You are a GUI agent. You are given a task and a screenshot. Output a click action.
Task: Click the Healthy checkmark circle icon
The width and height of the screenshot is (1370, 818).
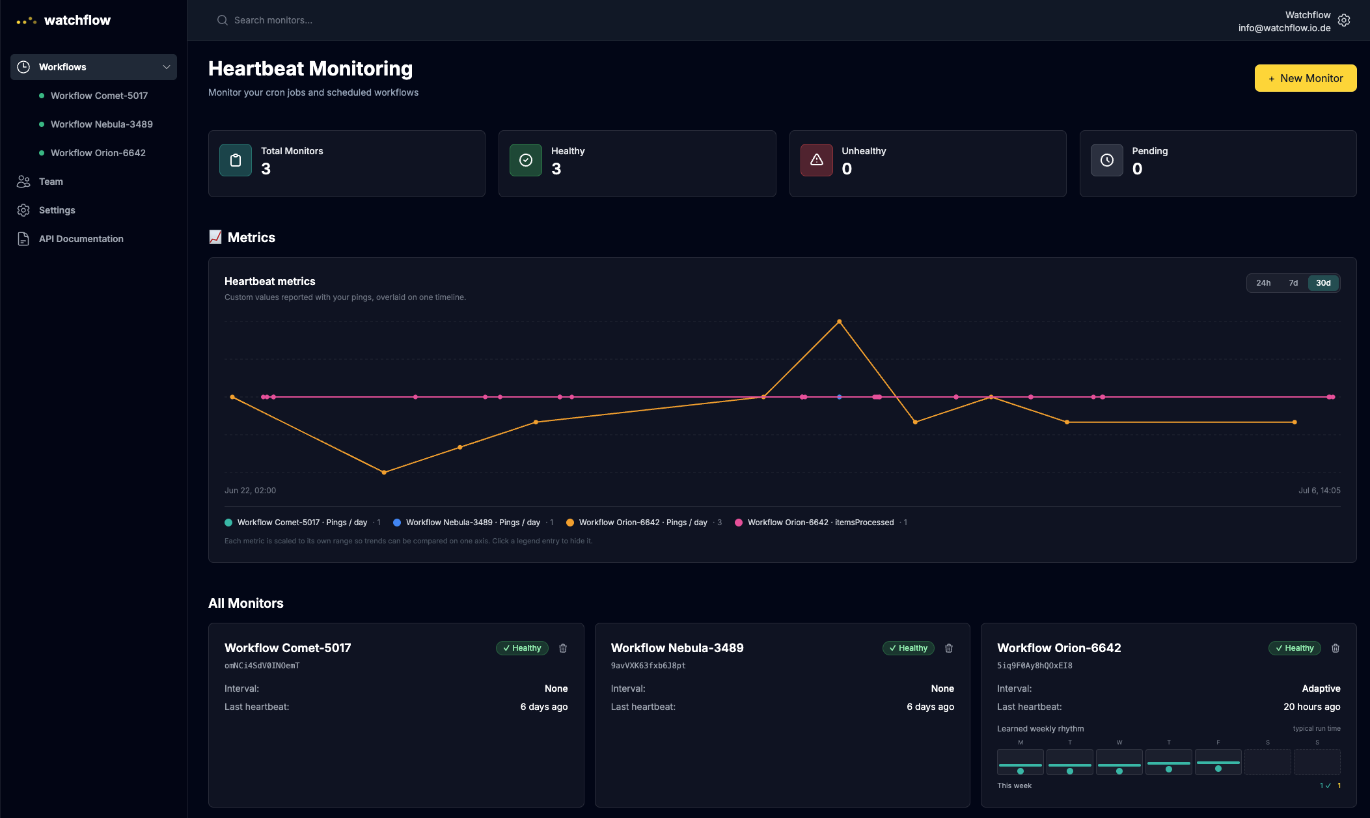[526, 160]
